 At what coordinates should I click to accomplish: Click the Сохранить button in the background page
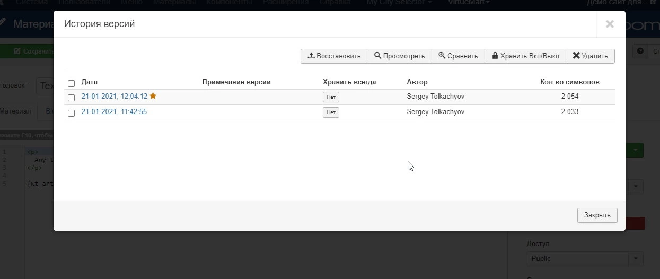tap(28, 51)
